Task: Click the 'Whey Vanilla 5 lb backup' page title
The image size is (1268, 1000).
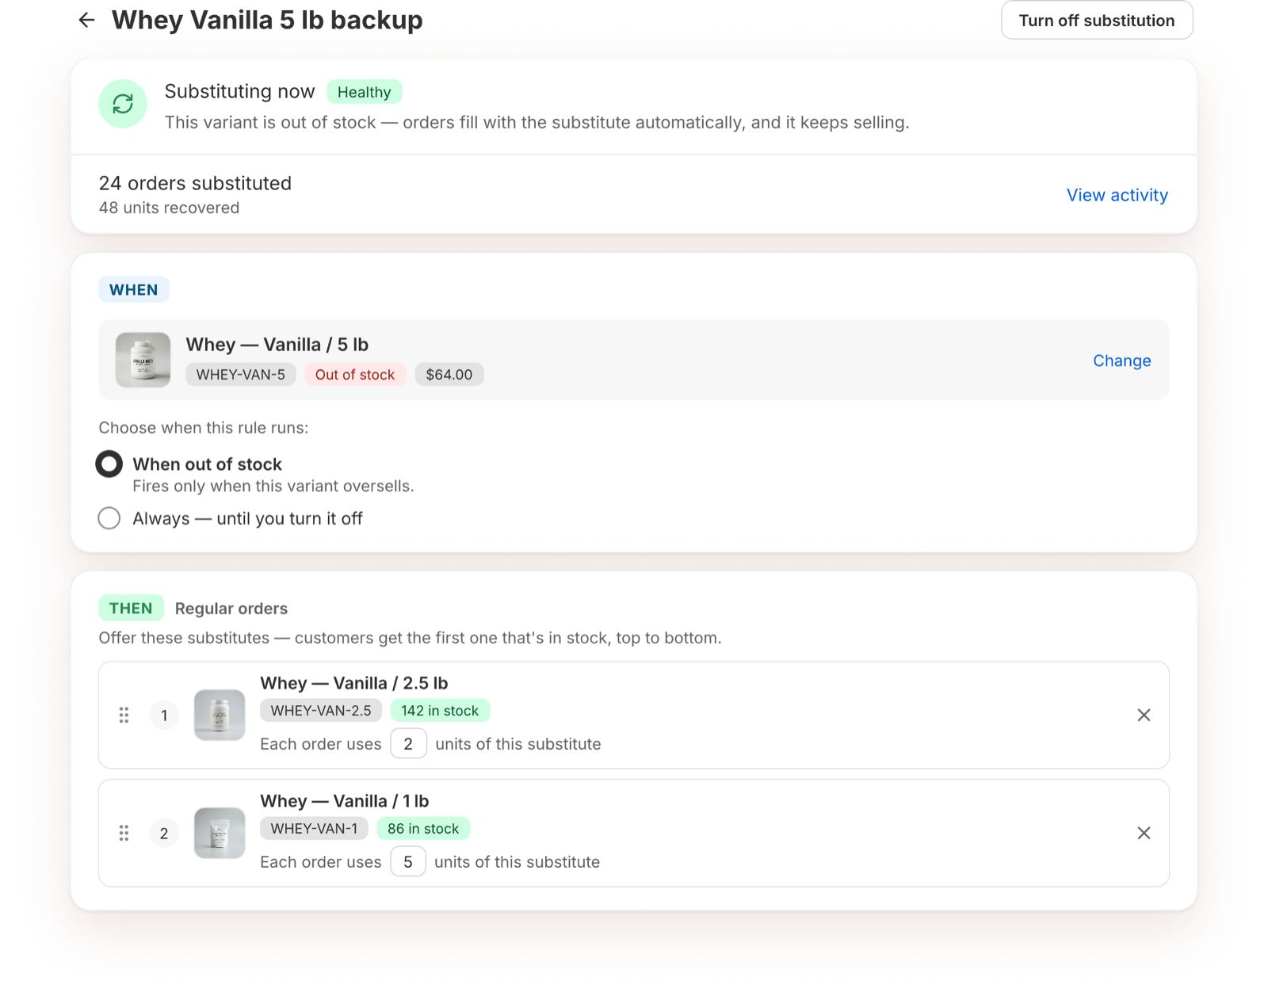Action: point(267,21)
